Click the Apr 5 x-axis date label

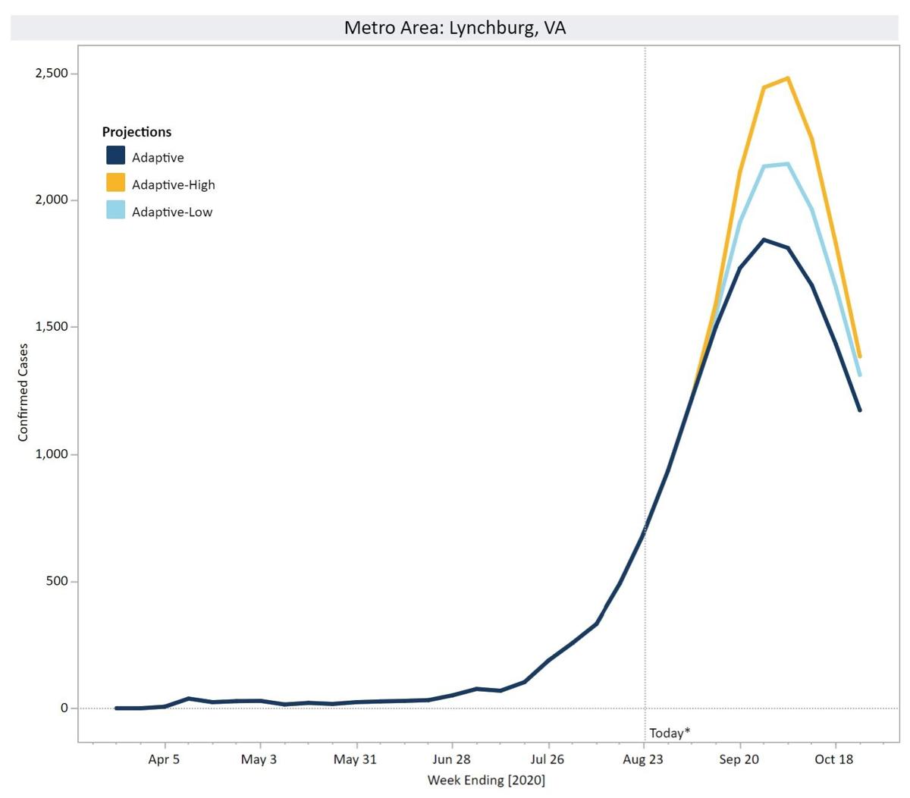pos(164,759)
